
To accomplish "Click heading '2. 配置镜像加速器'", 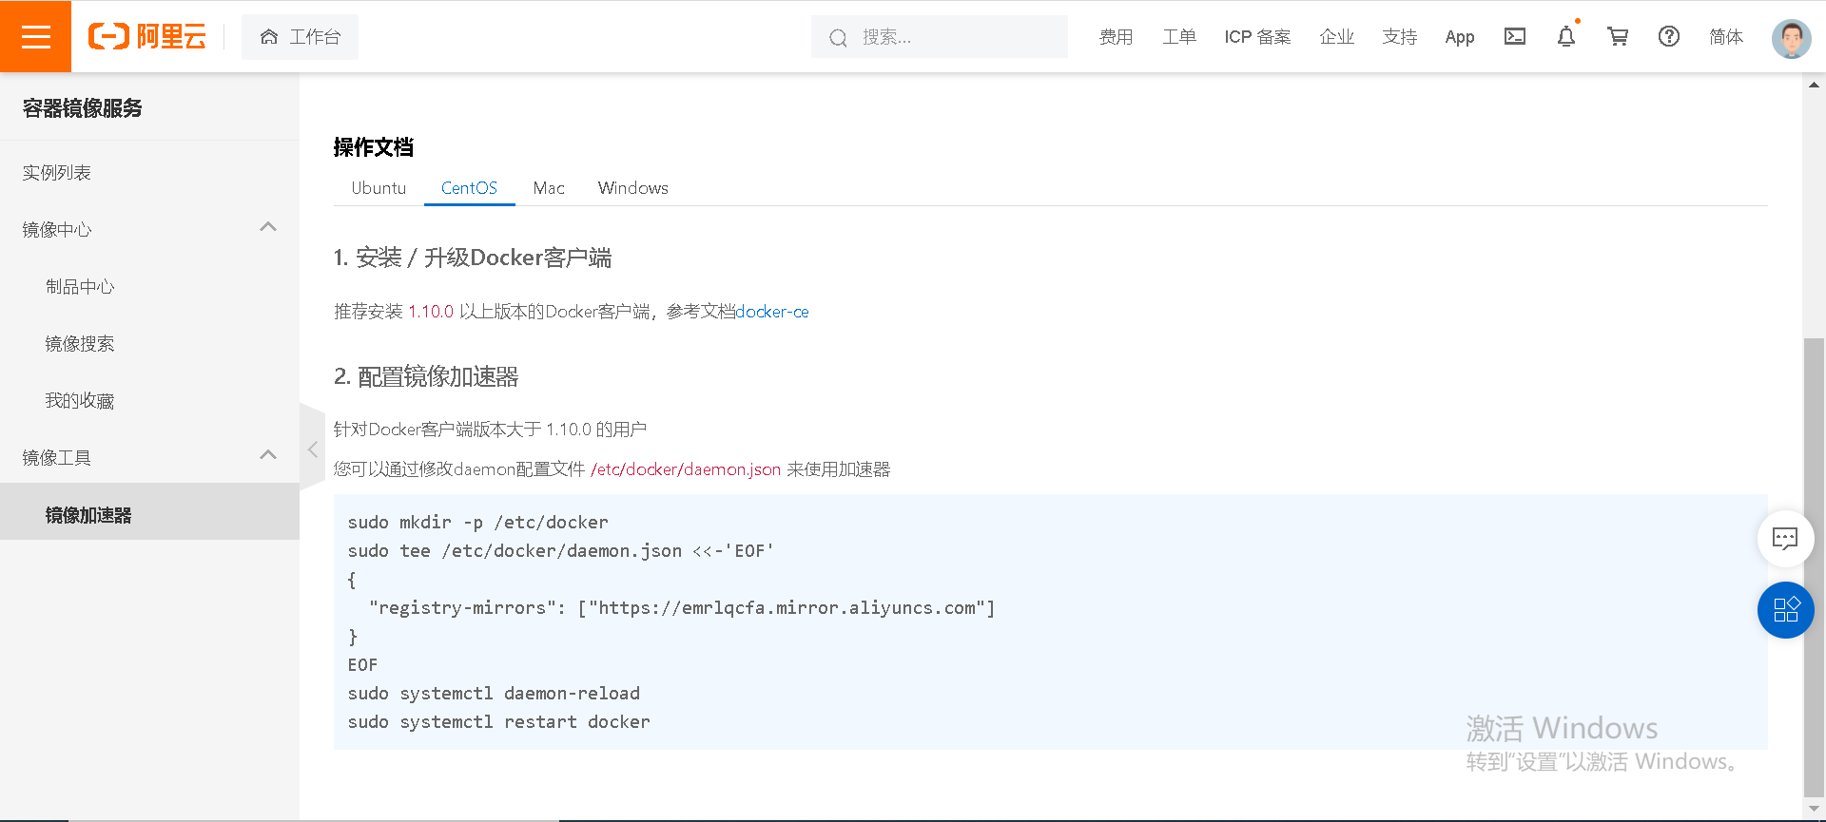I will point(426,377).
